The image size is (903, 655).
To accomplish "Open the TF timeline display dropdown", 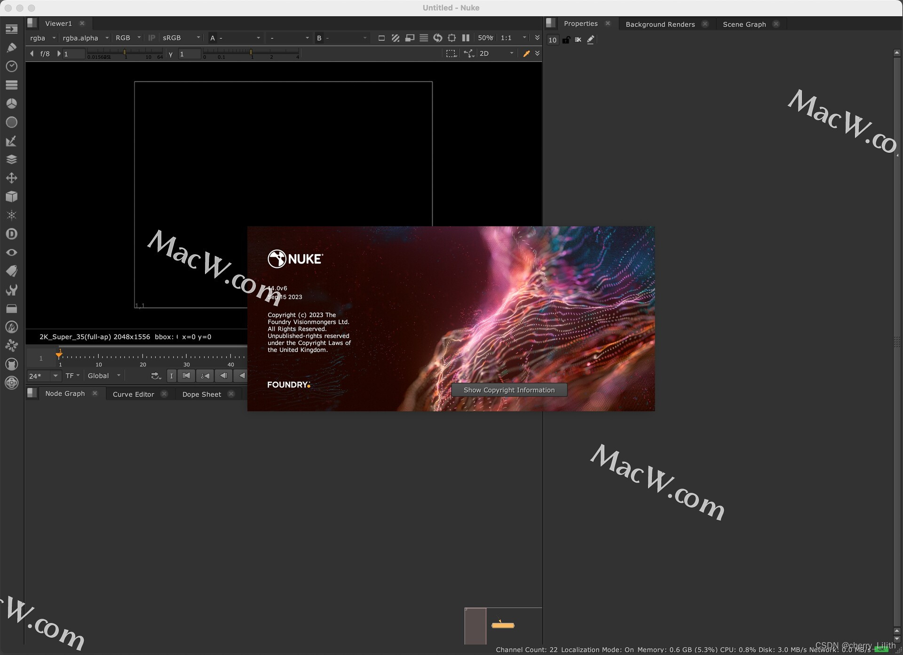I will 72,376.
